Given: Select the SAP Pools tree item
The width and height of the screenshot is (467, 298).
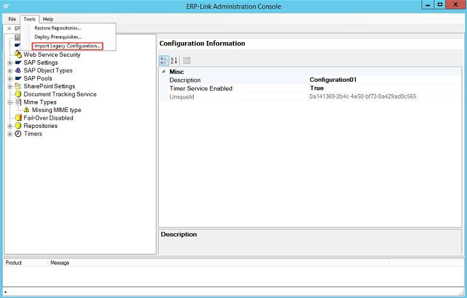Looking at the screenshot, I should [x=38, y=79].
